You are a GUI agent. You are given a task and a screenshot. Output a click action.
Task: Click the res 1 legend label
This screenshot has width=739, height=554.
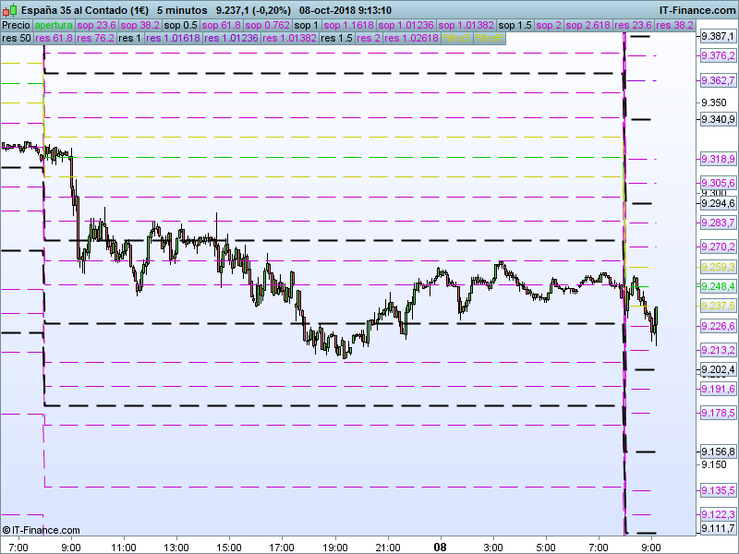click(x=129, y=38)
